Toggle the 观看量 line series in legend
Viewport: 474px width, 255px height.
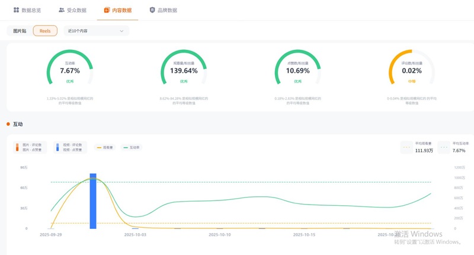click(x=105, y=148)
